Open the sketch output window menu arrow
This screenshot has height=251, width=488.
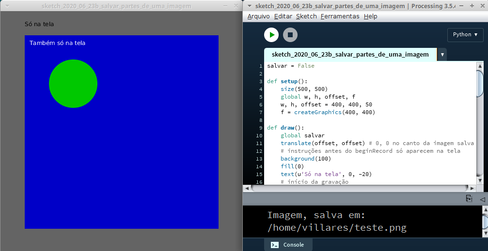(x=7, y=6)
